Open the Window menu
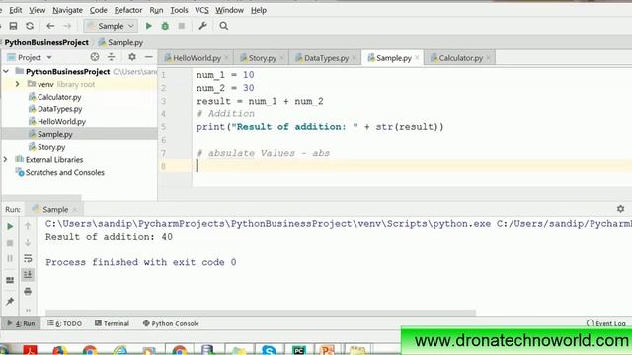The width and height of the screenshot is (632, 355). (x=229, y=10)
